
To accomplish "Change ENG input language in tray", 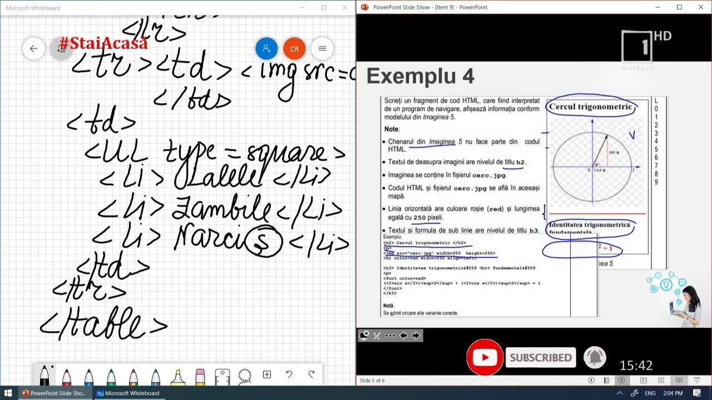I will (x=650, y=393).
